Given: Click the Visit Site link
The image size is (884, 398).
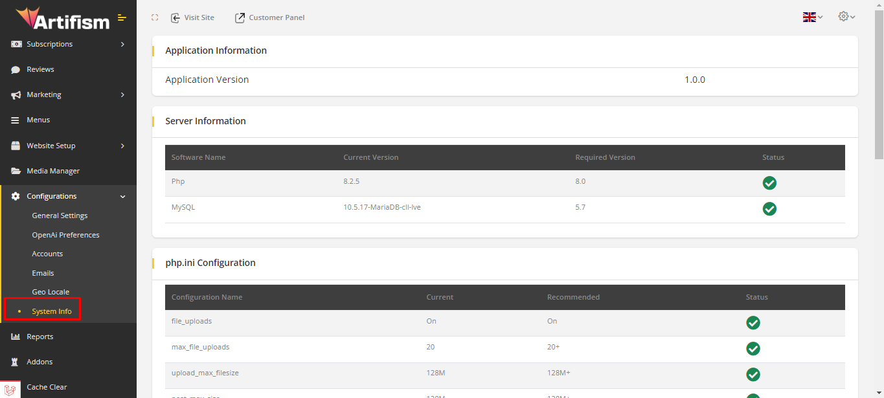Looking at the screenshot, I should (192, 17).
